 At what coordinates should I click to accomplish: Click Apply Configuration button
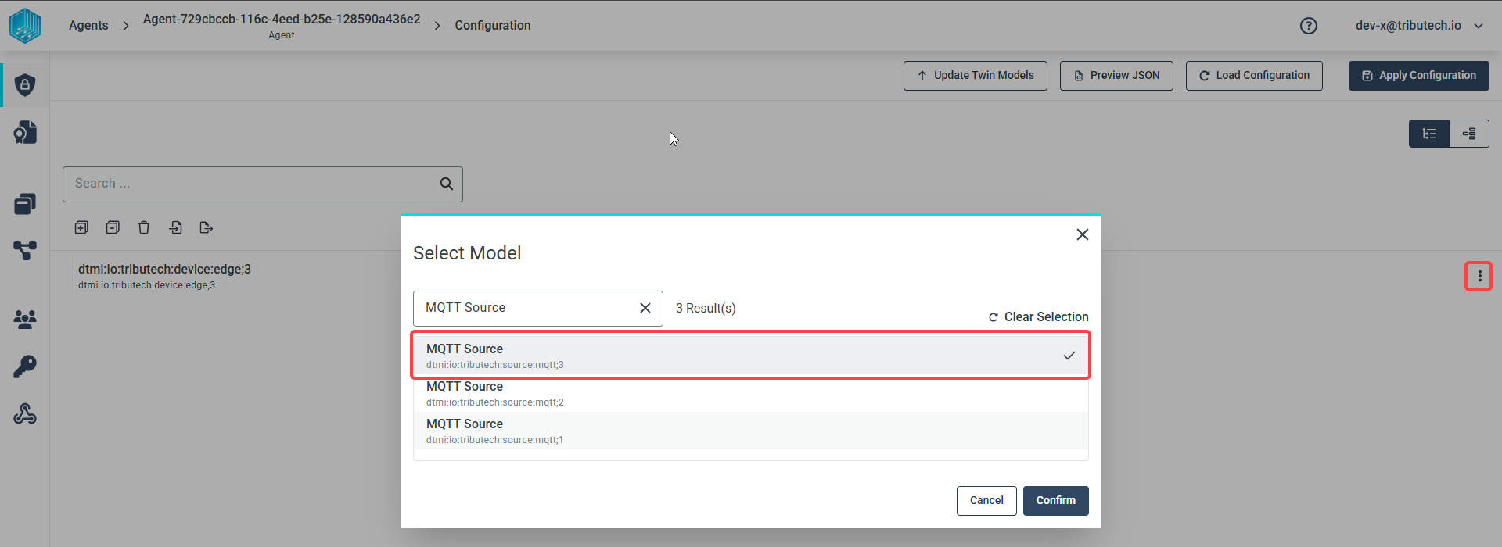coord(1419,76)
